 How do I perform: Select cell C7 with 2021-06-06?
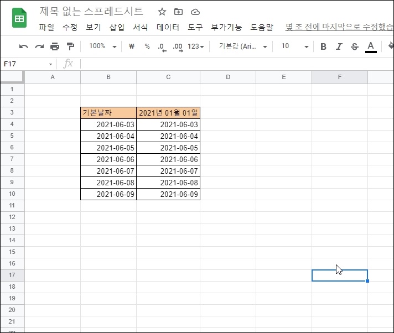pyautogui.click(x=168, y=159)
